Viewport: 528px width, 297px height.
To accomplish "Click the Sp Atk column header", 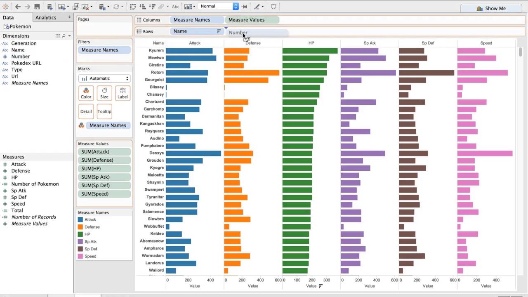I will (370, 43).
